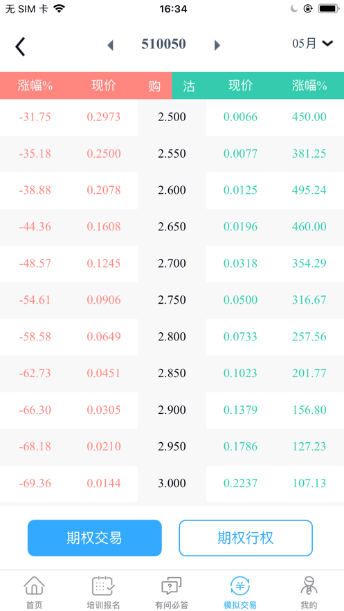Select call change -66.30 at strike 2.900
344x611 pixels.
[x=35, y=410]
